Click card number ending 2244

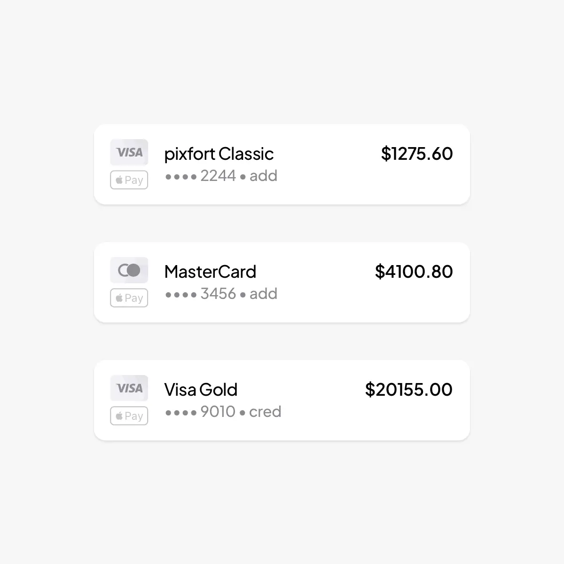218,176
